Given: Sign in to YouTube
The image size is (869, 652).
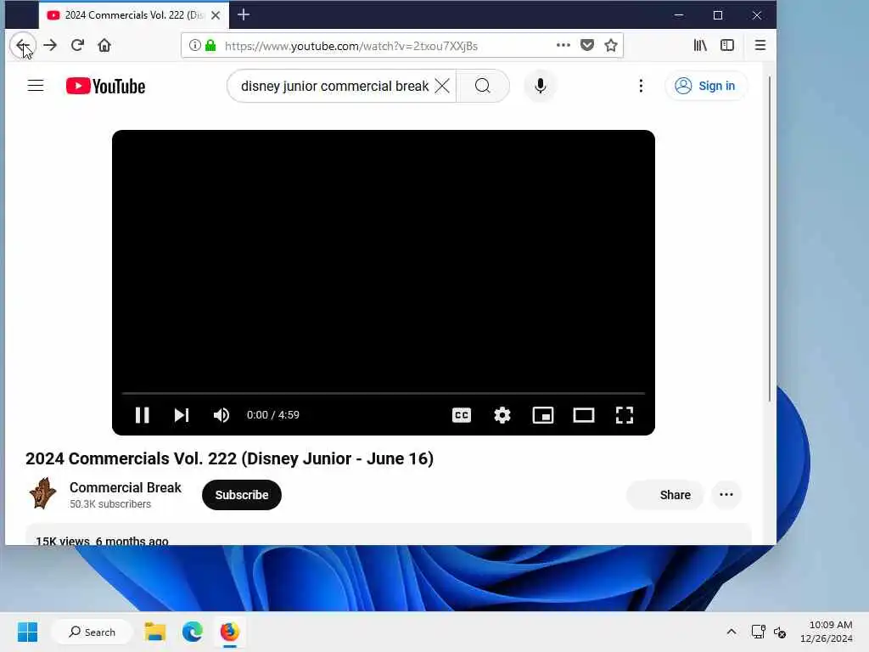Looking at the screenshot, I should pyautogui.click(x=705, y=86).
